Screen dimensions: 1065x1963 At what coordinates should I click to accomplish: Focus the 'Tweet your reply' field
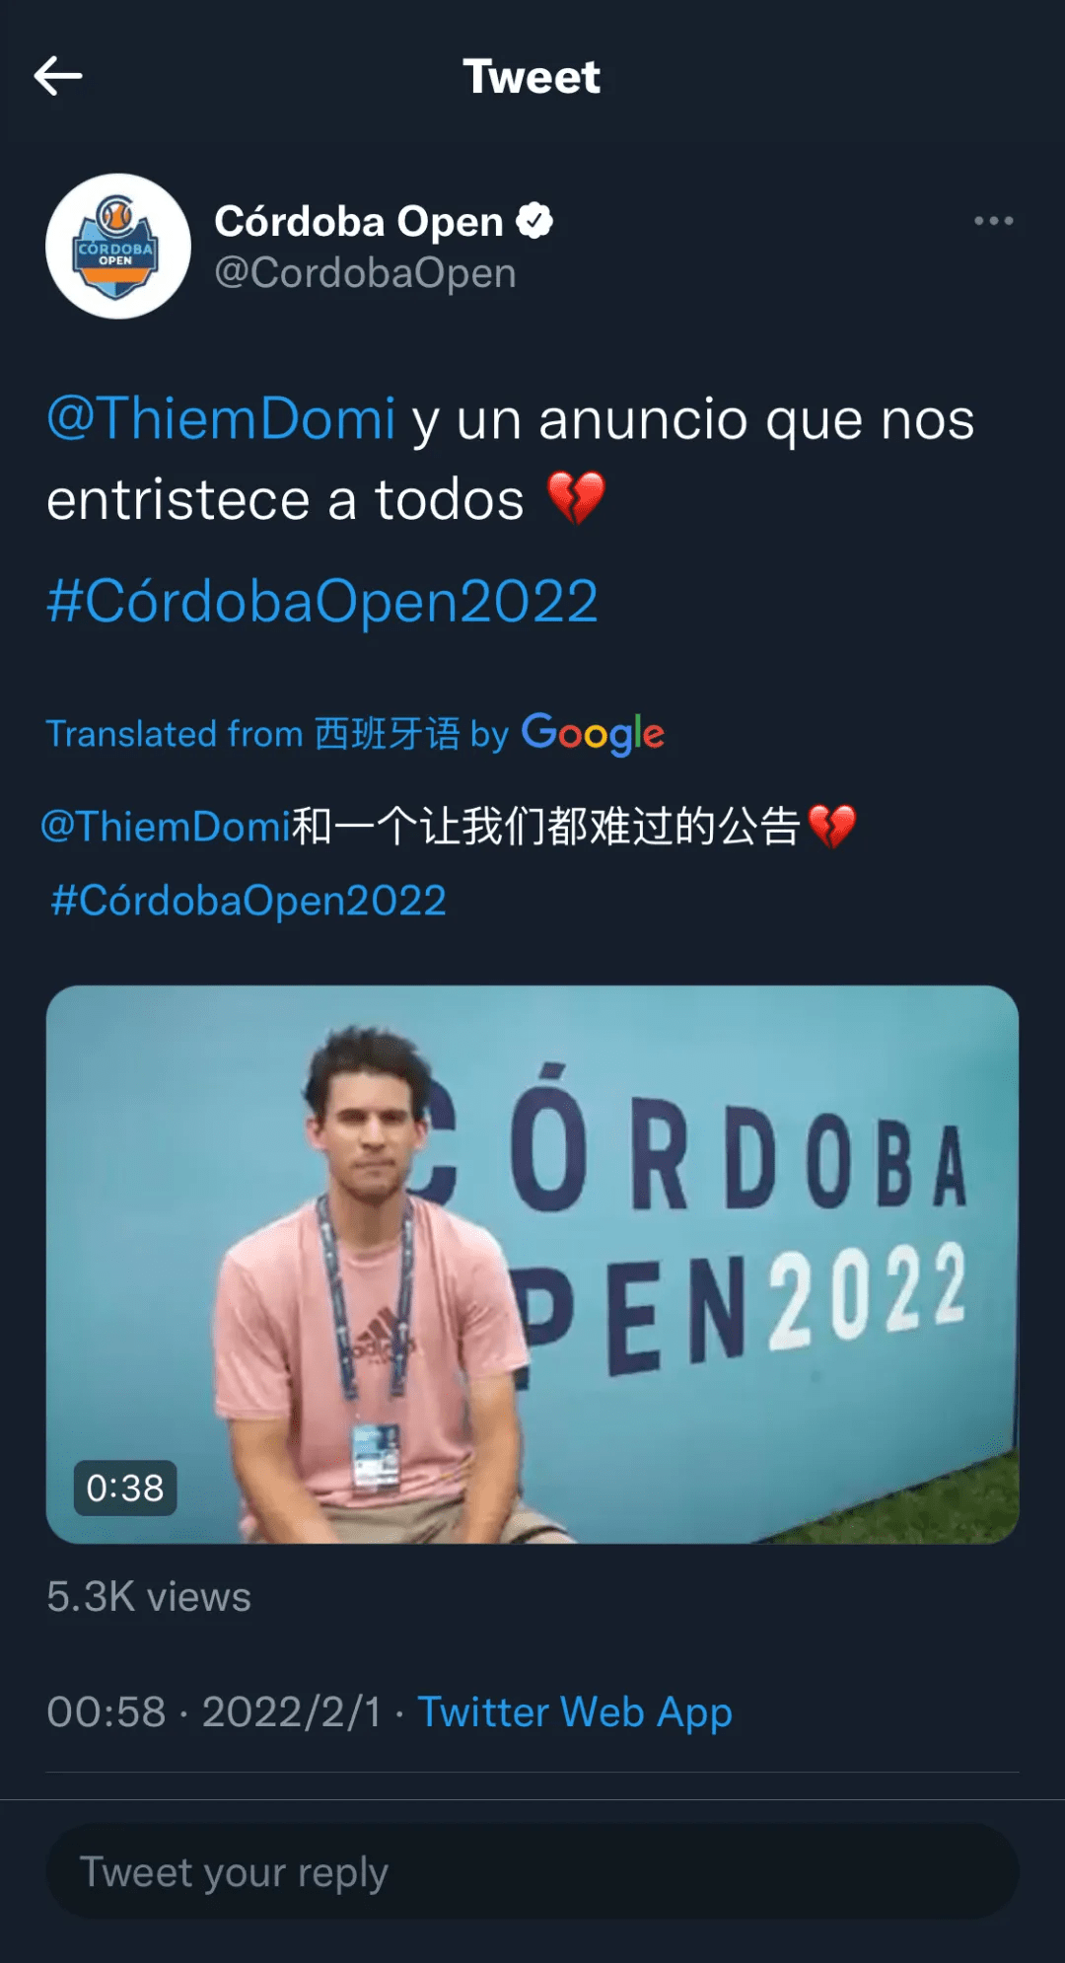[532, 1871]
